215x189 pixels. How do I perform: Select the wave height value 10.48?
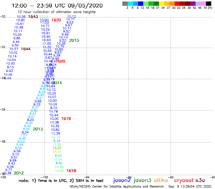[19, 27]
